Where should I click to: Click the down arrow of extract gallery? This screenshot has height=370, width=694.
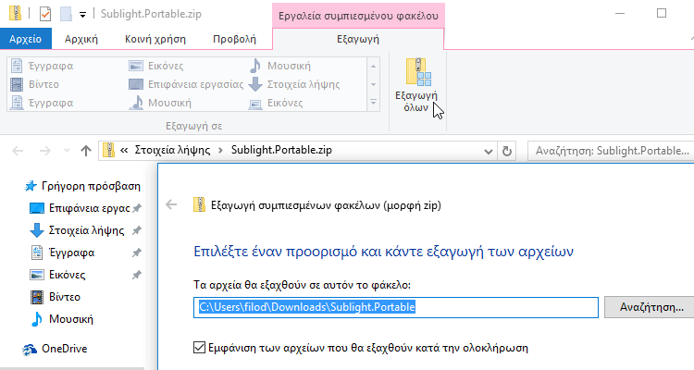tap(374, 84)
